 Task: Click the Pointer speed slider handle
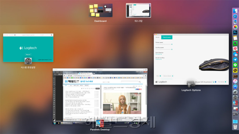point(172,44)
